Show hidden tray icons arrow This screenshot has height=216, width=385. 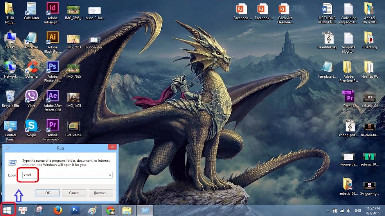click(x=328, y=211)
